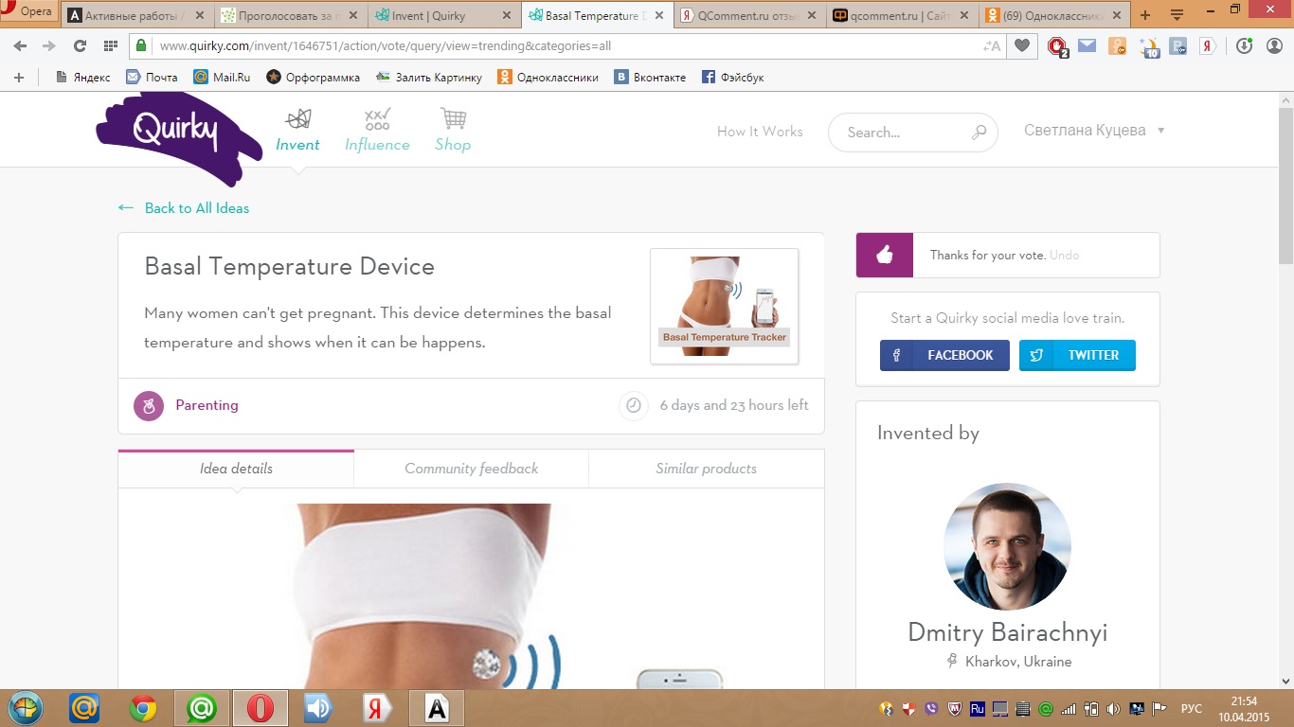The height and width of the screenshot is (727, 1294).
Task: Click the purple thumbs-up vote icon
Action: tap(885, 255)
